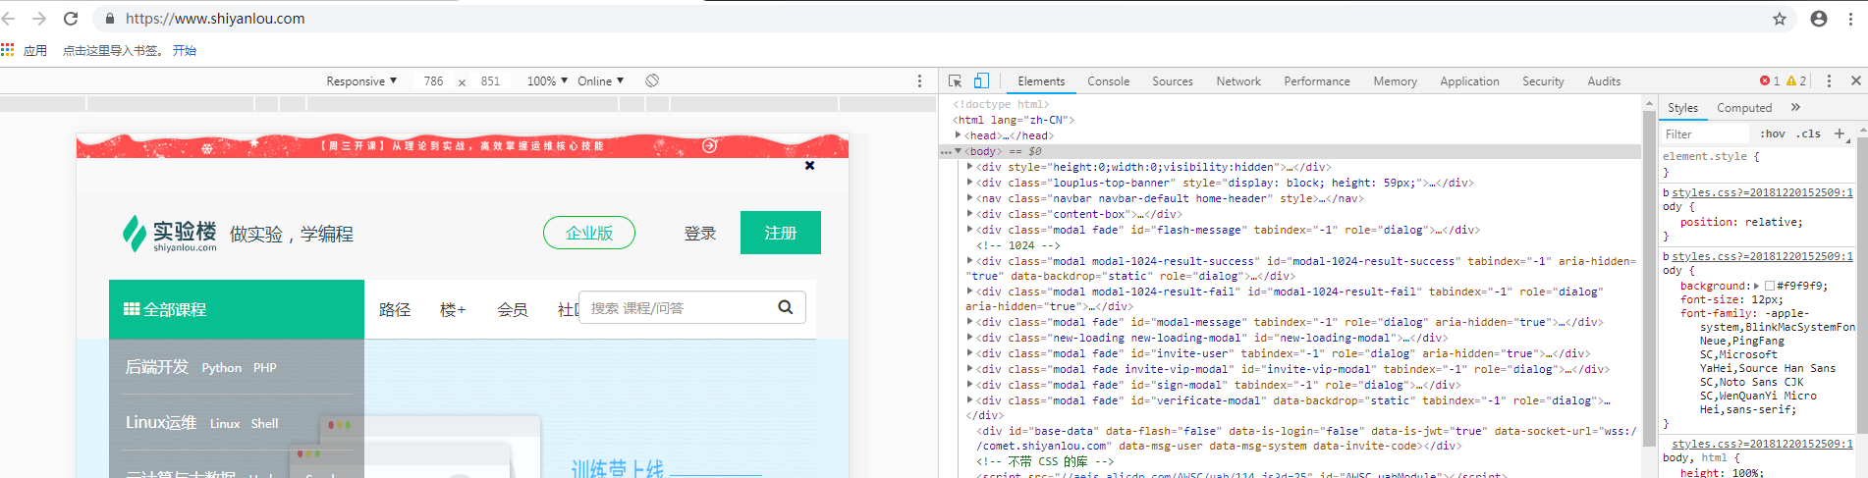Viewport: 1868px width, 478px height.
Task: Select the Elements tab
Action: (x=1041, y=81)
